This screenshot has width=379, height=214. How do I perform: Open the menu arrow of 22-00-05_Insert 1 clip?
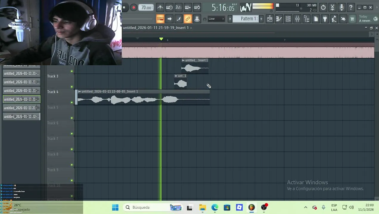click(x=80, y=92)
